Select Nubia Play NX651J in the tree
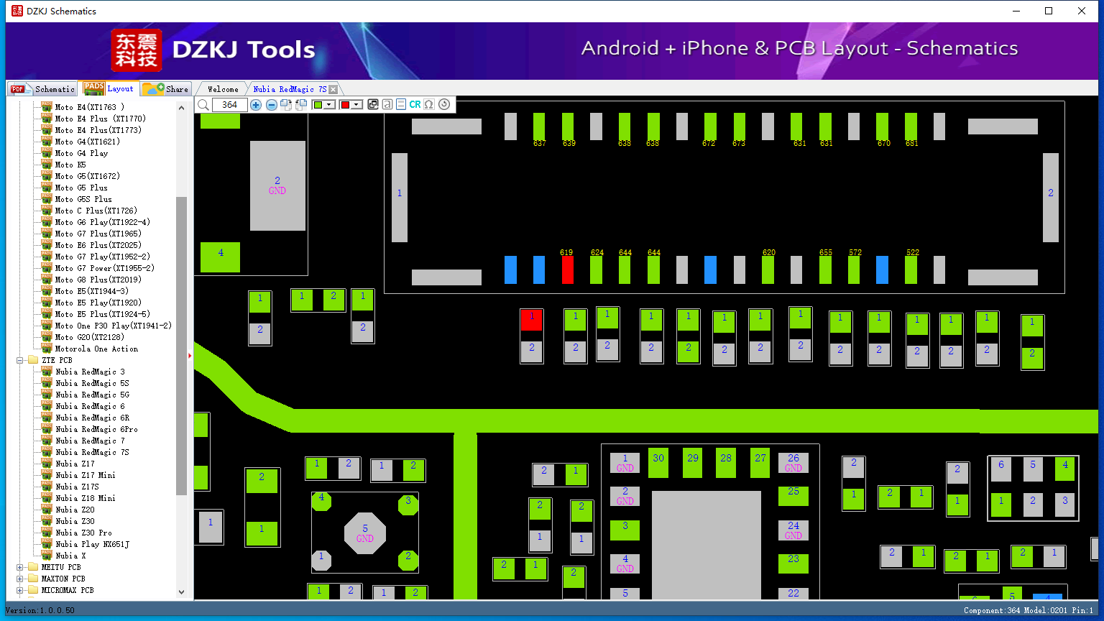 point(92,544)
